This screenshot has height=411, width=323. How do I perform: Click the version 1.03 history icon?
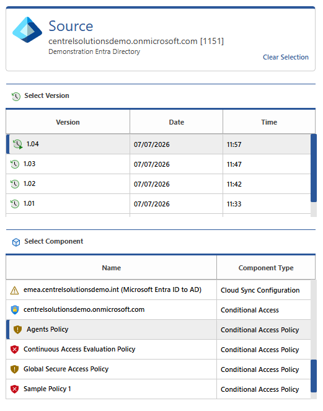pyautogui.click(x=15, y=164)
